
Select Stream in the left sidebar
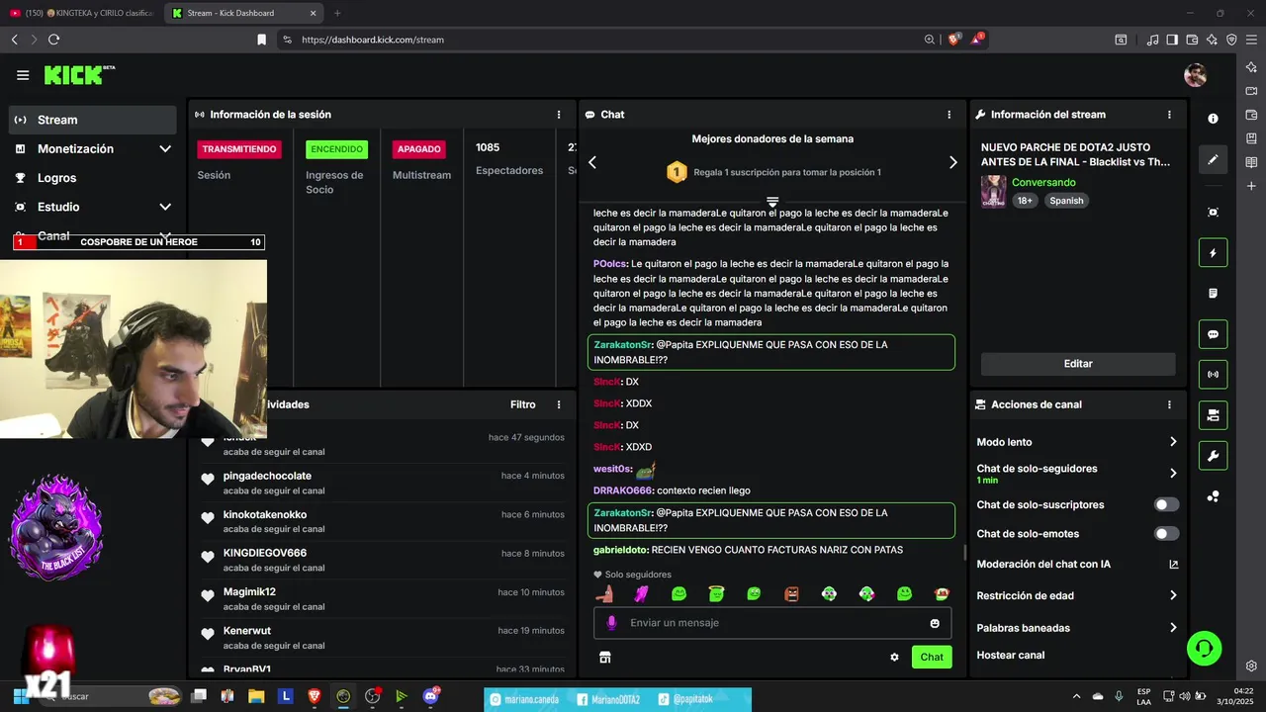pos(93,120)
